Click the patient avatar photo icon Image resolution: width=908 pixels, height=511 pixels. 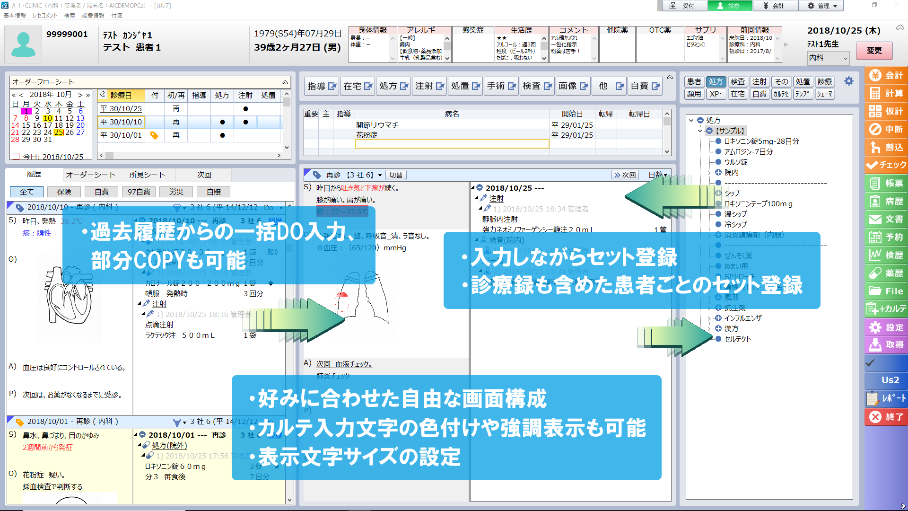click(x=23, y=45)
